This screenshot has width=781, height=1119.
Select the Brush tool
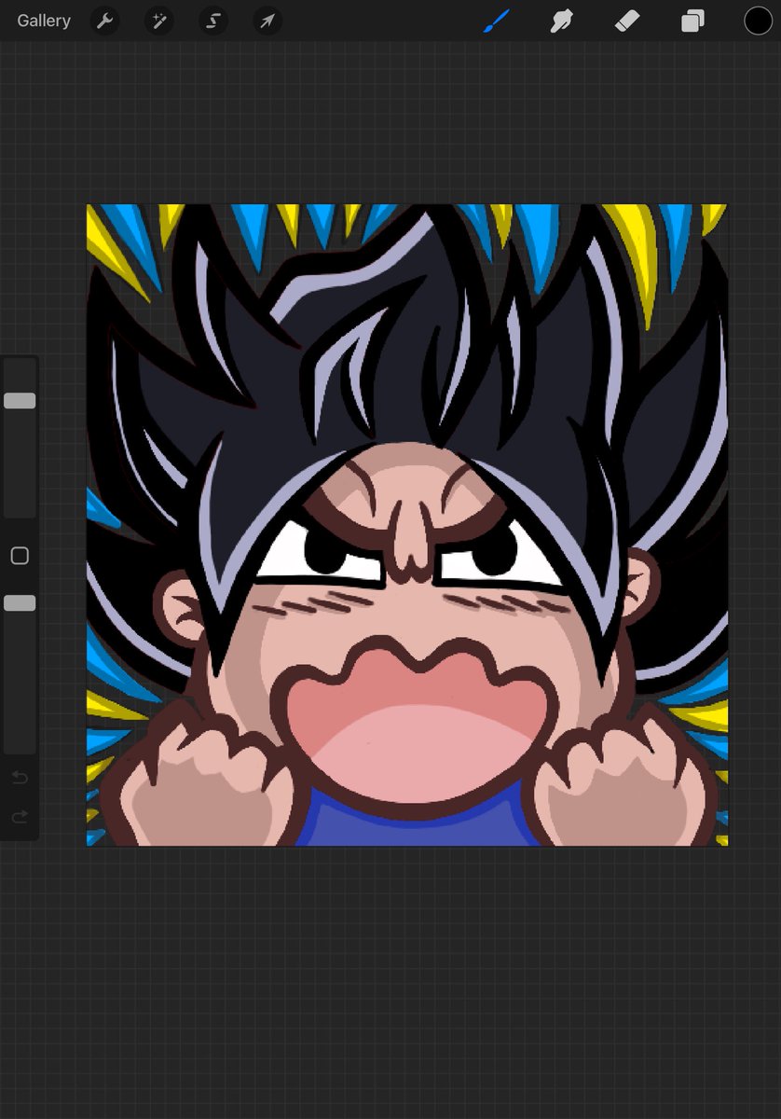496,21
